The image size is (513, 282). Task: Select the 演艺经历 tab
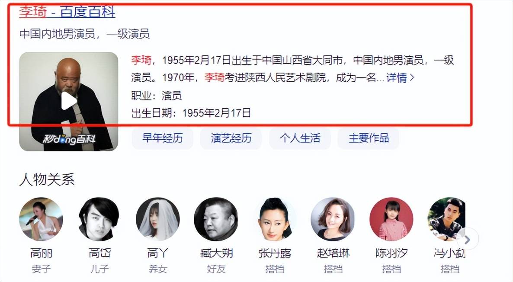(231, 138)
